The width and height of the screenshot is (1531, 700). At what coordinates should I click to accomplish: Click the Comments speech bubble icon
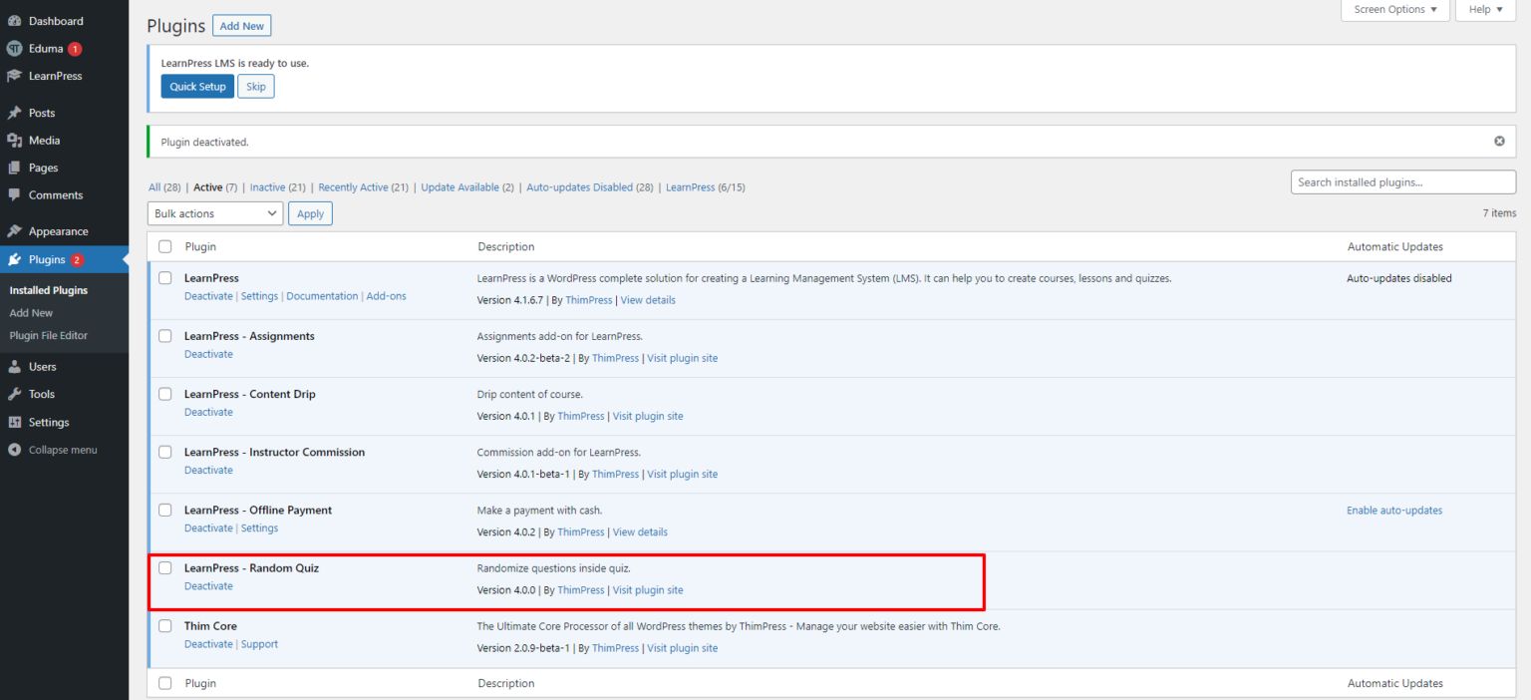click(14, 195)
